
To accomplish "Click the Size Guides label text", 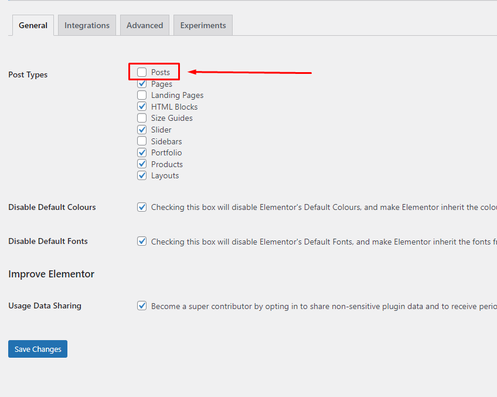I will pos(172,118).
